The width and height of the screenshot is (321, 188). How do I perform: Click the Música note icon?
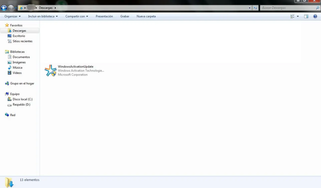click(x=10, y=67)
